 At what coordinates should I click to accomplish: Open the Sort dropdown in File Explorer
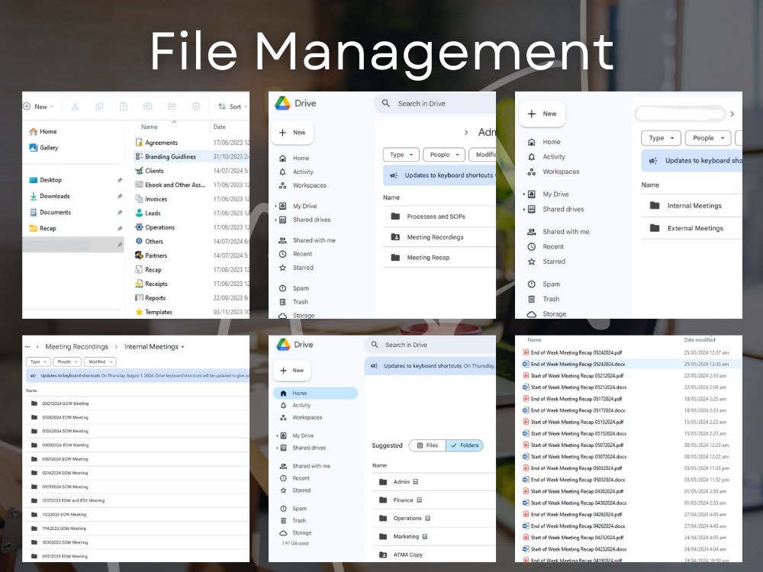point(232,107)
